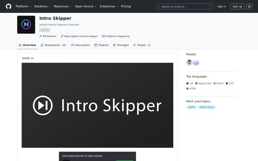The height and width of the screenshot is (161, 258).
Task: Click the Discord server invite card
Action: point(97,156)
